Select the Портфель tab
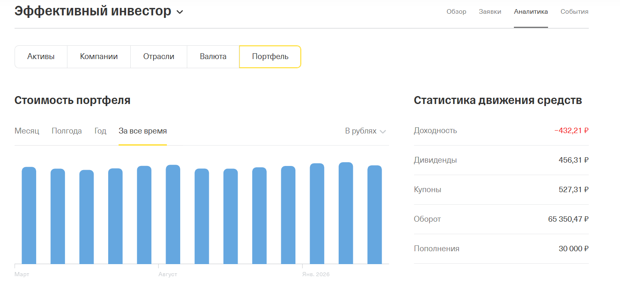Viewport: 620px width, 287px height. [x=270, y=57]
